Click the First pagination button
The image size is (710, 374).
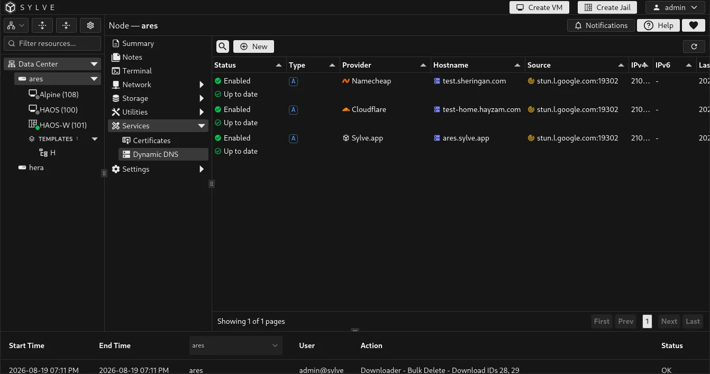tap(602, 321)
